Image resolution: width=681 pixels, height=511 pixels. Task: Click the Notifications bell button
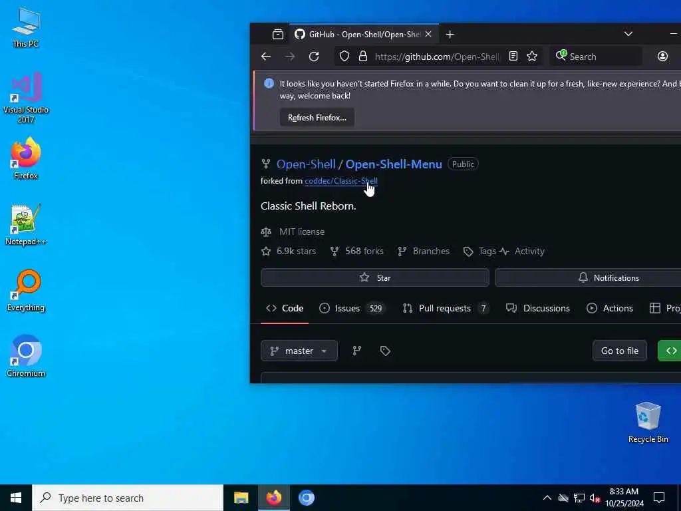tap(588, 277)
